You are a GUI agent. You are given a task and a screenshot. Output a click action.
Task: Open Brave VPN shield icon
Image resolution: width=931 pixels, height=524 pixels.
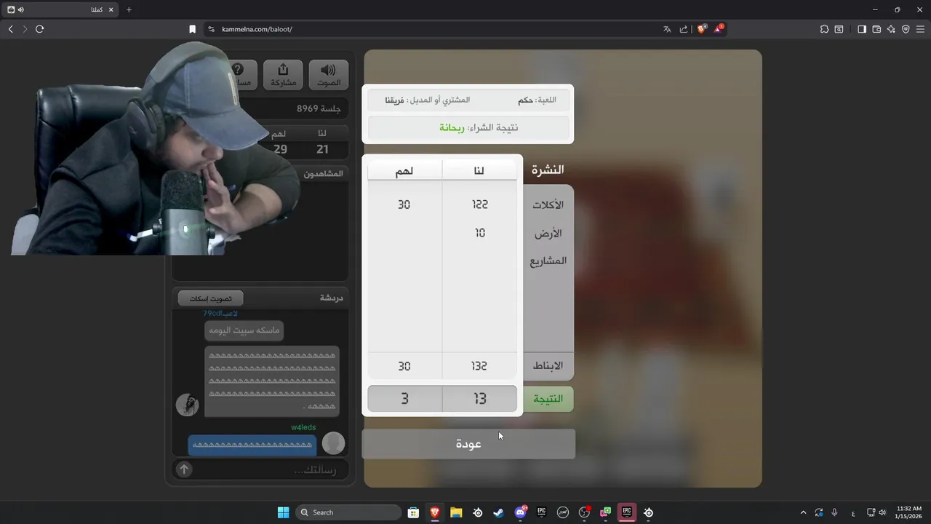click(906, 29)
